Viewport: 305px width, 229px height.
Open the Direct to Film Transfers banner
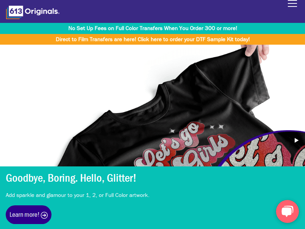[152, 39]
